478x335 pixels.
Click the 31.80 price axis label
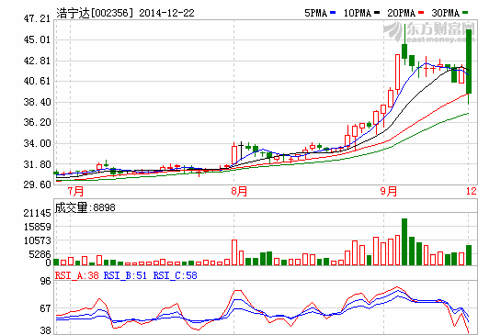(37, 164)
